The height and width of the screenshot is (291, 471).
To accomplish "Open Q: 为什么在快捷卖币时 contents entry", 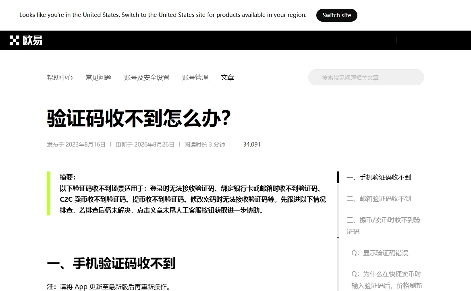I will (x=387, y=280).
